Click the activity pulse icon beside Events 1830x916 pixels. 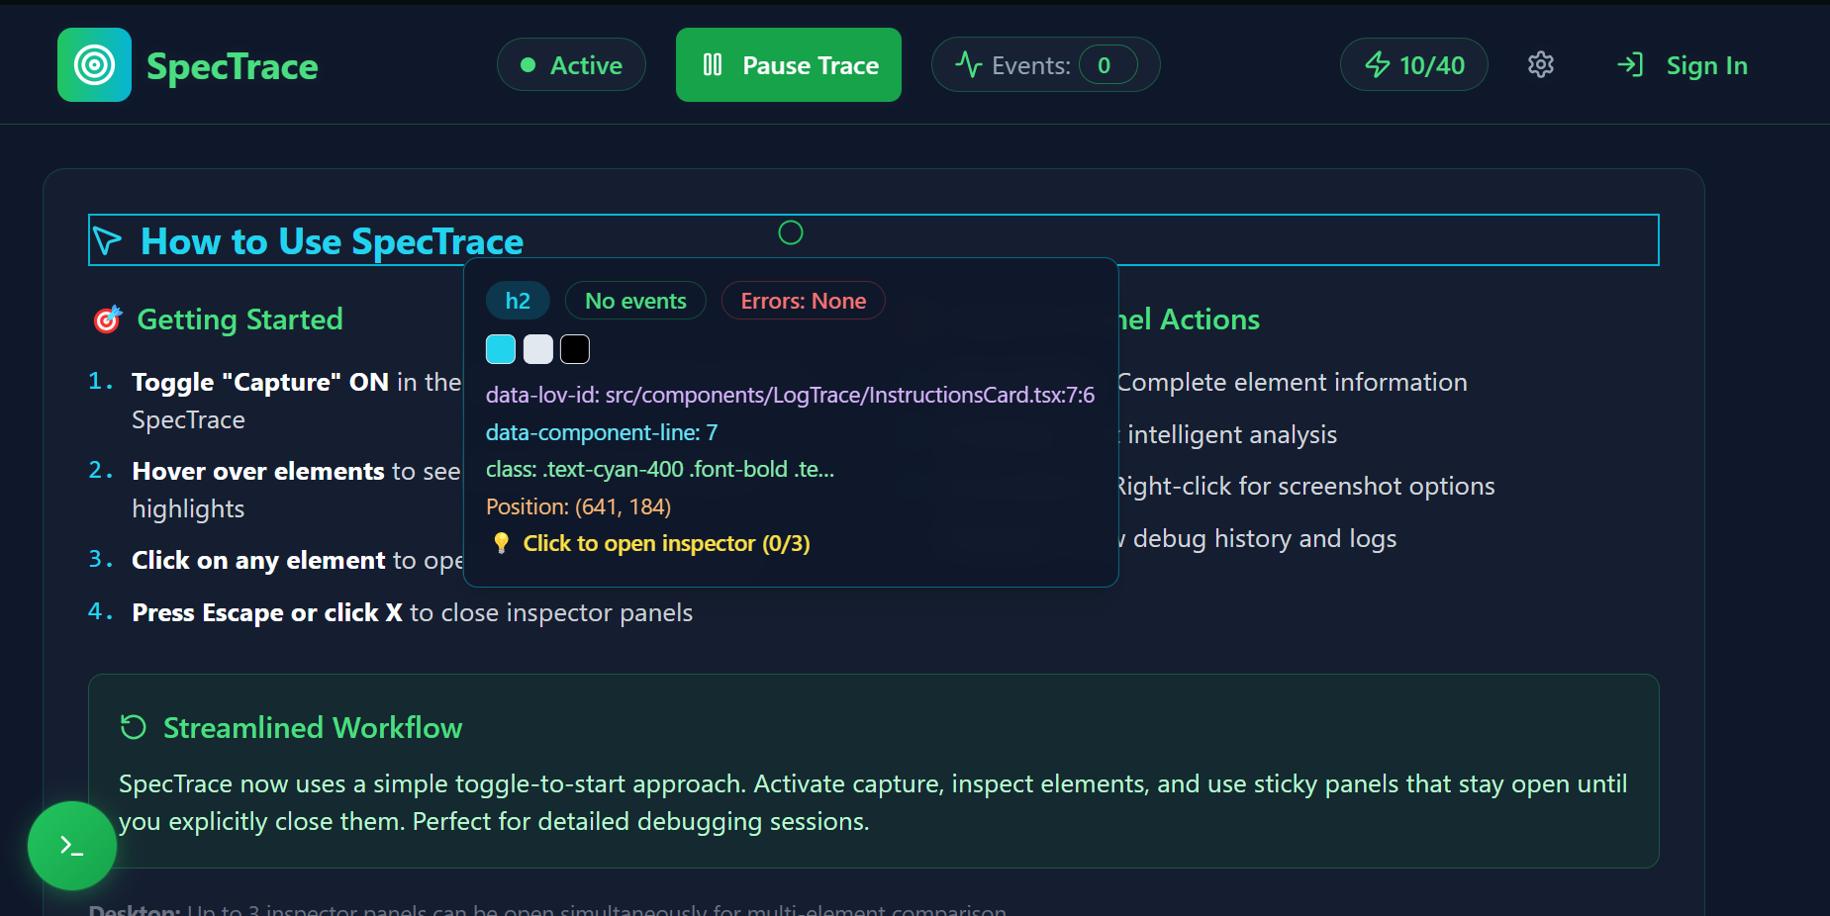point(968,65)
